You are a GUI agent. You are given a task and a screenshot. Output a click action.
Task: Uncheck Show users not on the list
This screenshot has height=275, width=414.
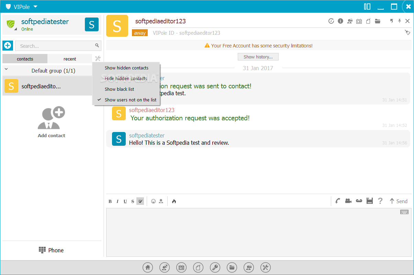(x=127, y=100)
